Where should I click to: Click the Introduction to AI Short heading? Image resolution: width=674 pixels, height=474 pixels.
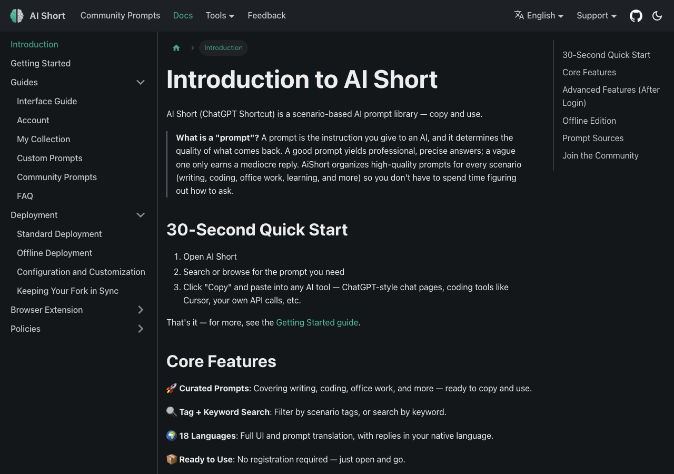tap(302, 80)
